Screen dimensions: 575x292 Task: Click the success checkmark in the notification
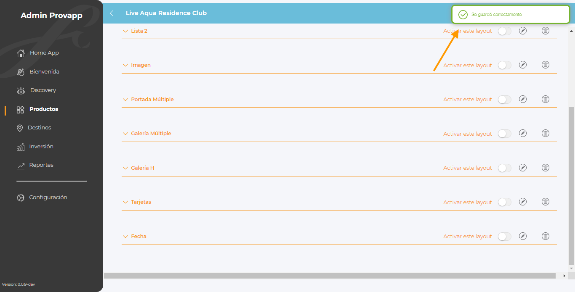pyautogui.click(x=463, y=15)
